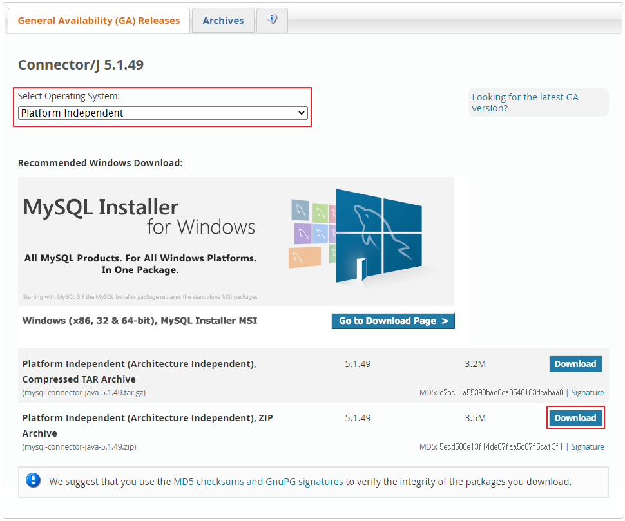This screenshot has width=625, height=521.
Task: Follow 'Looking for the latest GA version?' link
Action: click(x=525, y=103)
